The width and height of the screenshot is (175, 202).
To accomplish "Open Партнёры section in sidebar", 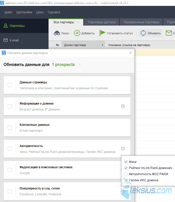I will click(x=24, y=26).
